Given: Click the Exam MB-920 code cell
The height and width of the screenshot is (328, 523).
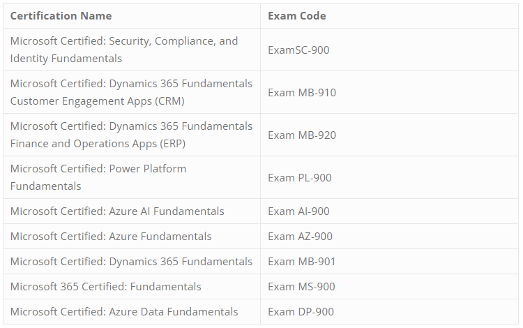Looking at the screenshot, I should pos(301,135).
